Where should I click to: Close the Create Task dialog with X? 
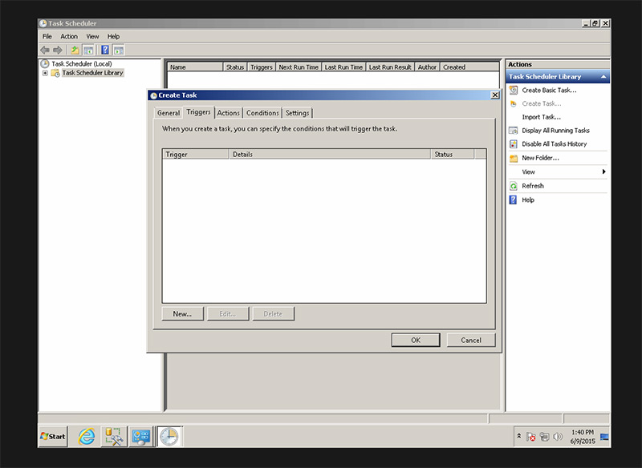[x=494, y=95]
